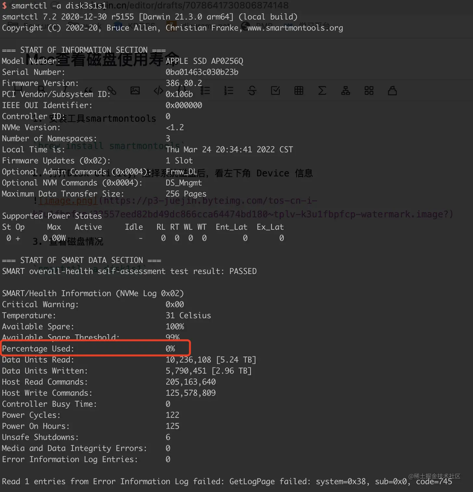Click the serial number '0ba01463c030b23b'
The height and width of the screenshot is (492, 473).
point(202,72)
